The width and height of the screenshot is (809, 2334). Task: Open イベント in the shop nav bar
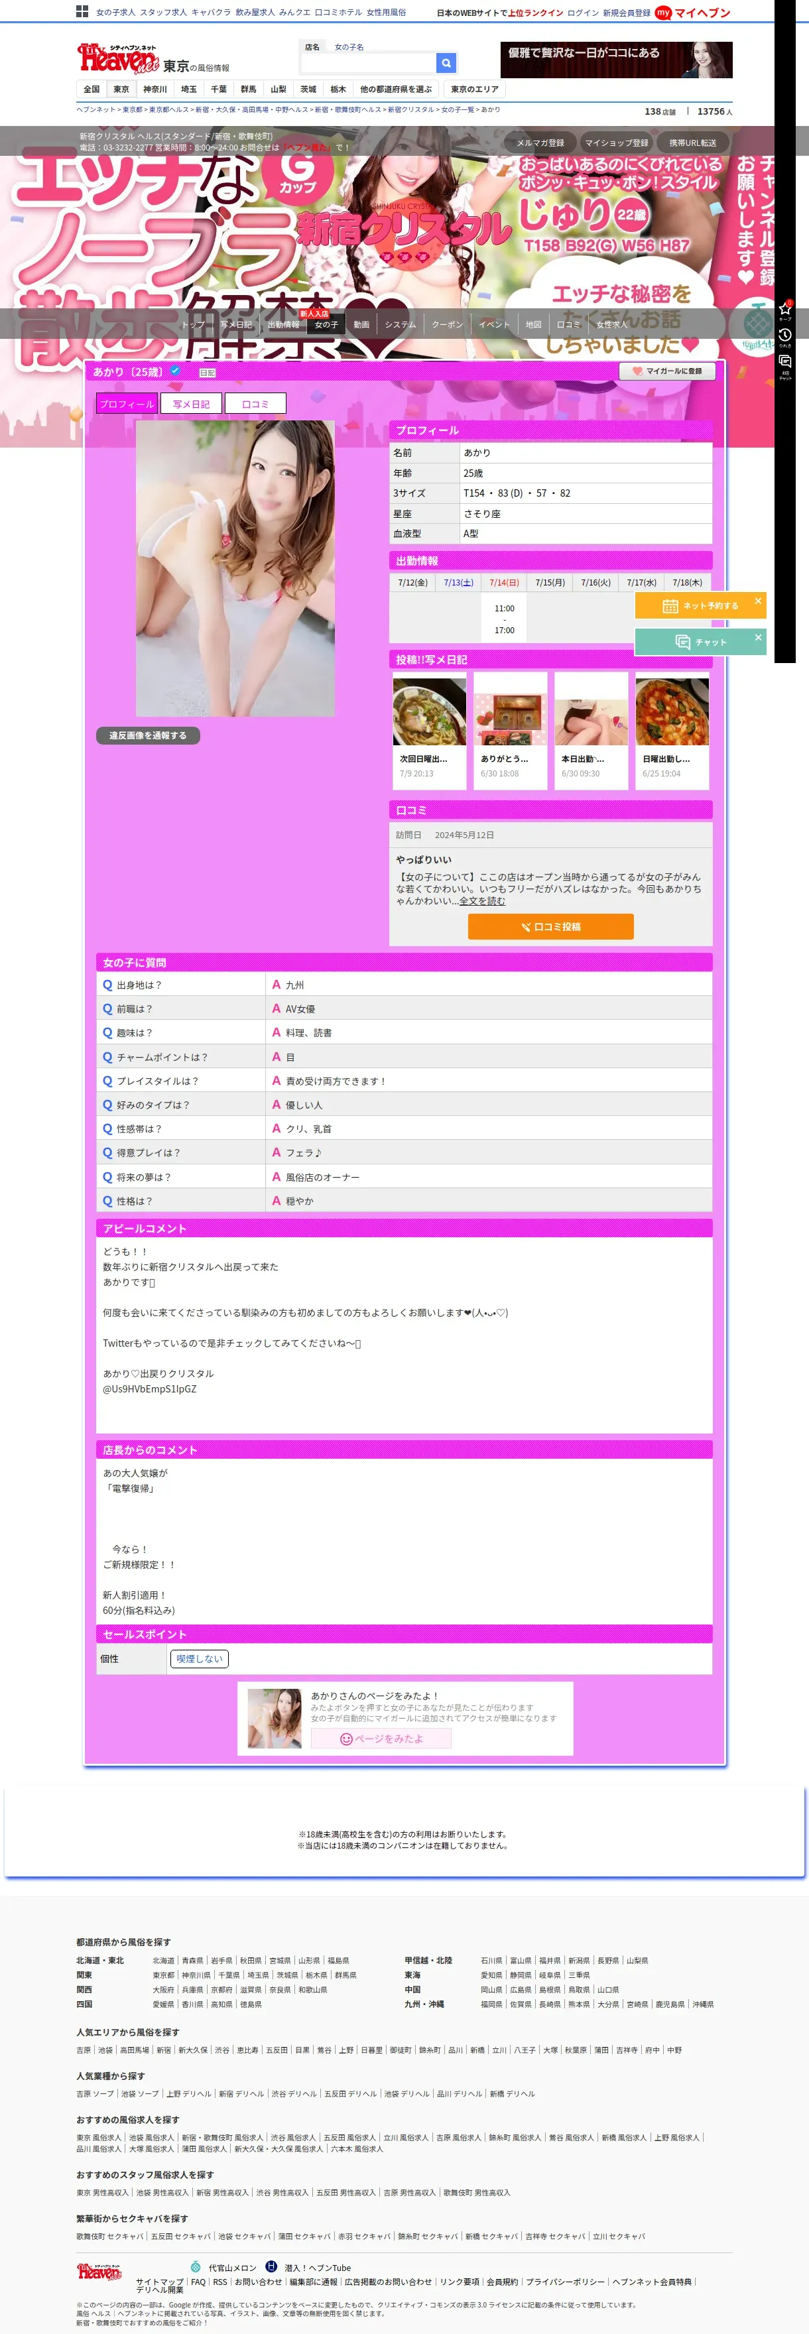click(x=495, y=324)
